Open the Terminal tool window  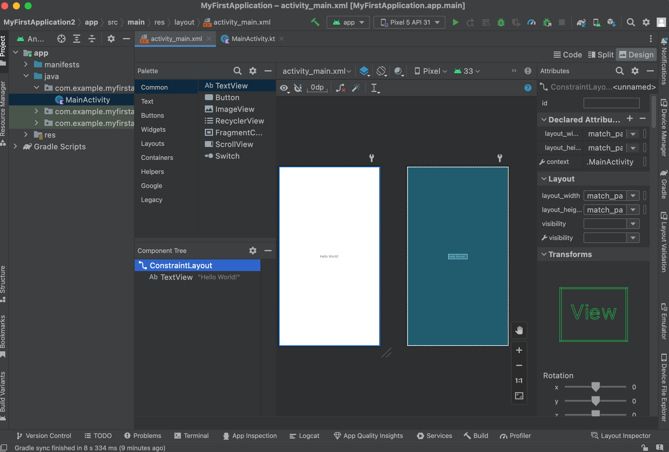pos(191,436)
